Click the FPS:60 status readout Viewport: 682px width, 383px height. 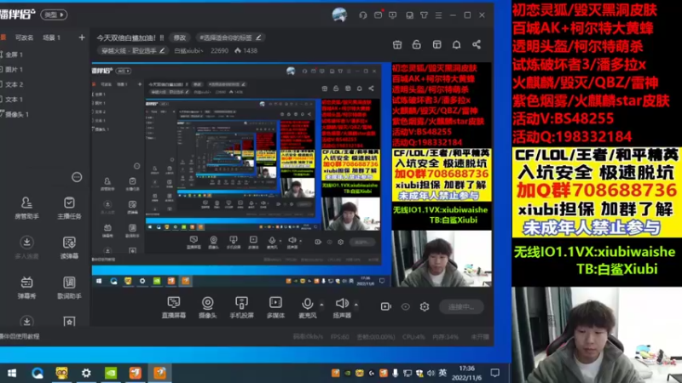click(339, 337)
